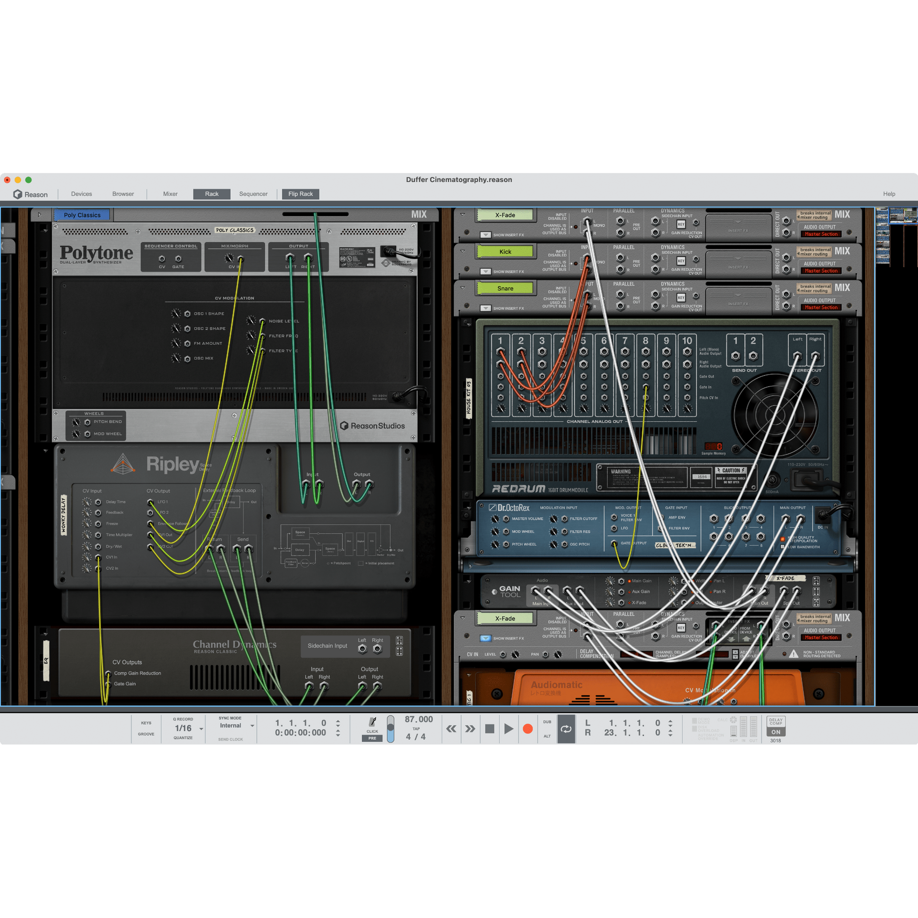The image size is (918, 918).
Task: Open the Quantize 1/16 dropdown
Action: point(201,728)
